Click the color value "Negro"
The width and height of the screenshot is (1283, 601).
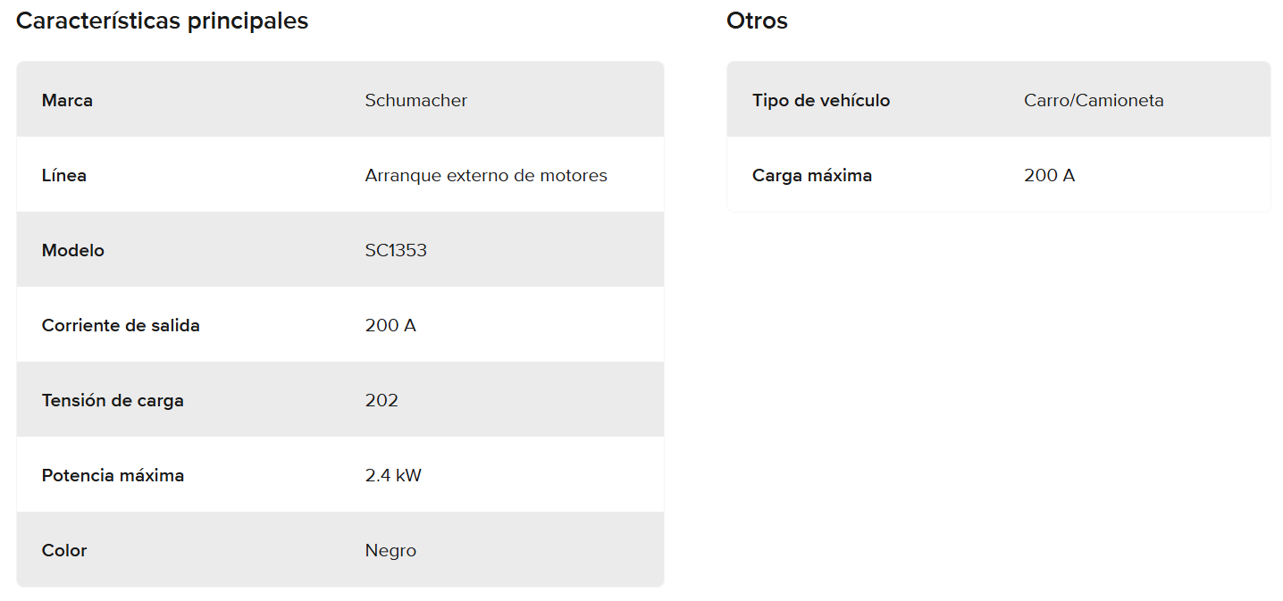pyautogui.click(x=390, y=550)
